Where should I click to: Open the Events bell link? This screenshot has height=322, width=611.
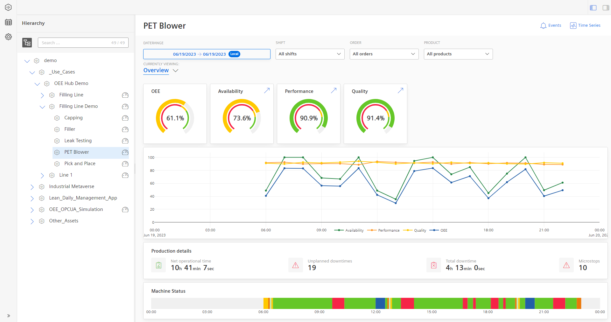click(x=551, y=25)
